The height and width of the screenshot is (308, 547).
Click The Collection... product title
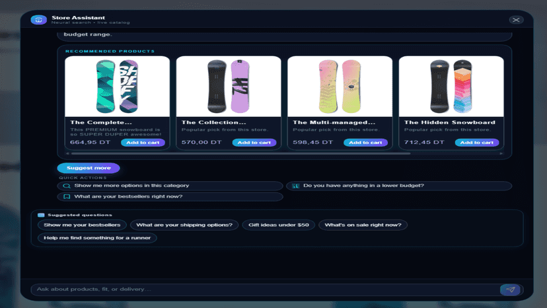click(x=213, y=122)
